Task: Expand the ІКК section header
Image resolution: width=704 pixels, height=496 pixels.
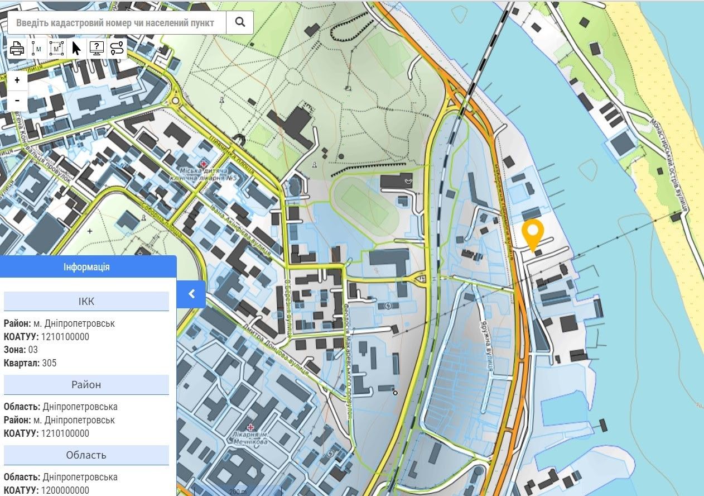Action: [x=86, y=302]
